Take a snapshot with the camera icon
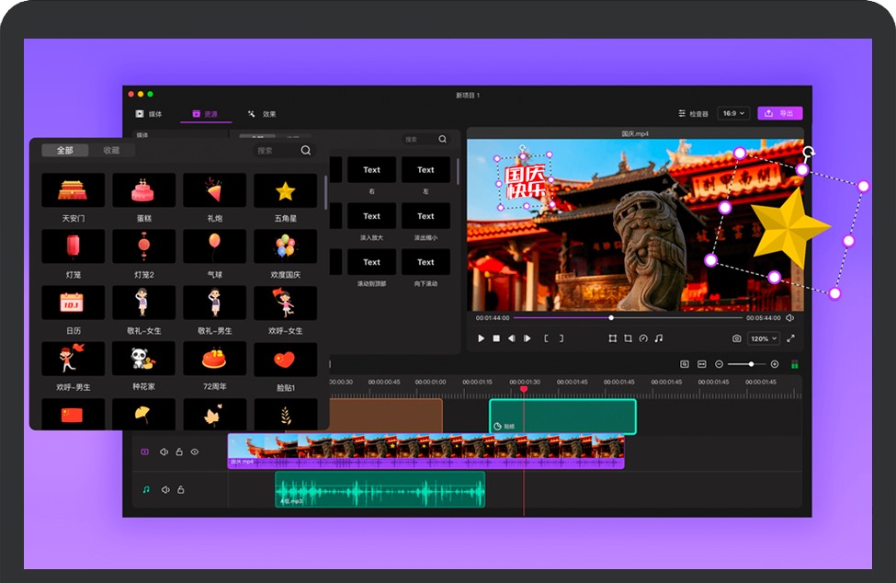This screenshot has width=896, height=583. (736, 338)
